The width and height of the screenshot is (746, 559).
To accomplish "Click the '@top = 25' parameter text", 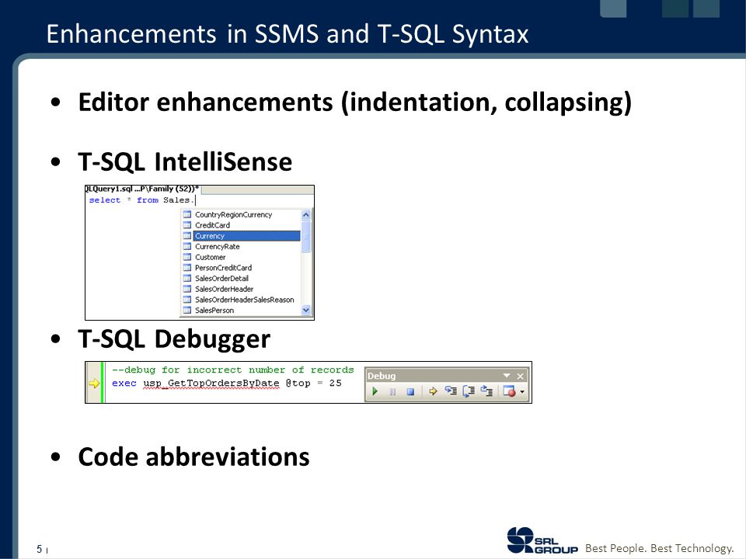I will [313, 383].
